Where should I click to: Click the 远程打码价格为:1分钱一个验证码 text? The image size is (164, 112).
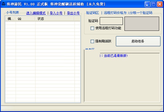coord(128,13)
